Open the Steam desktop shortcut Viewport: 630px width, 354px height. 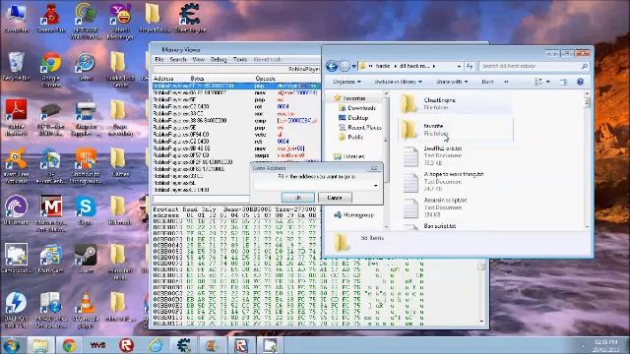(x=86, y=259)
